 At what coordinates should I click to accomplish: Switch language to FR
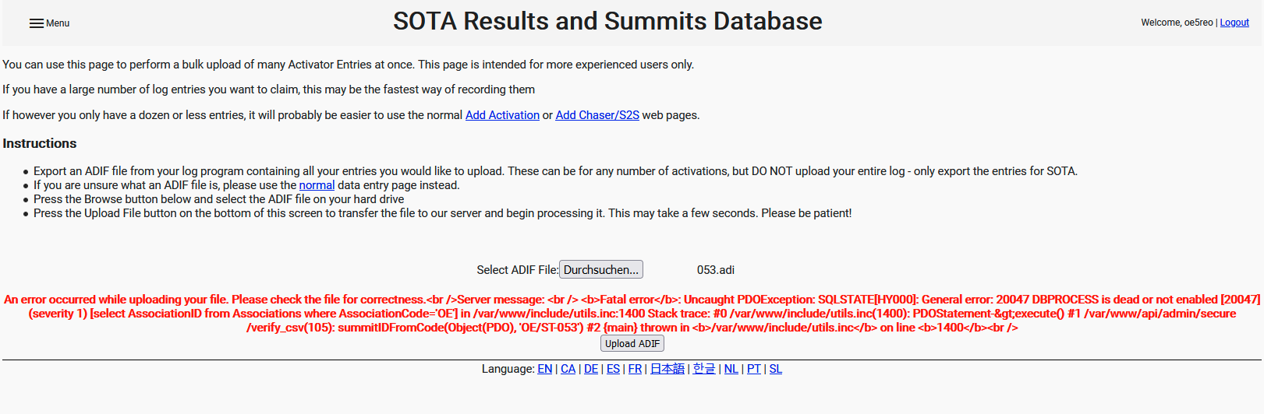coord(635,369)
